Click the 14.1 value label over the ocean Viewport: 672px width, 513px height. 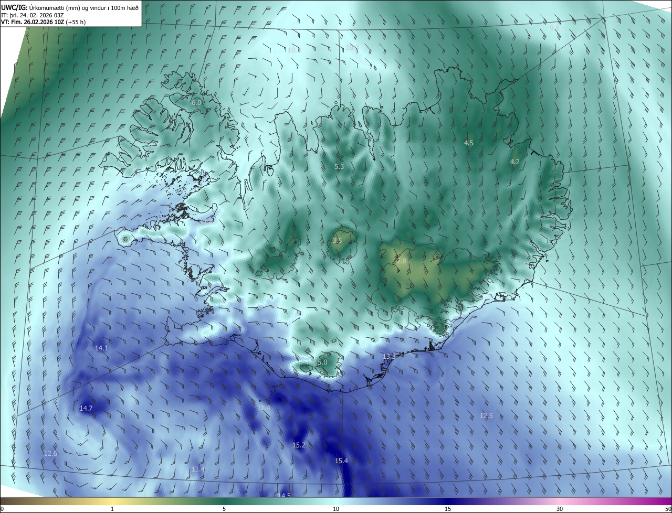pos(101,348)
